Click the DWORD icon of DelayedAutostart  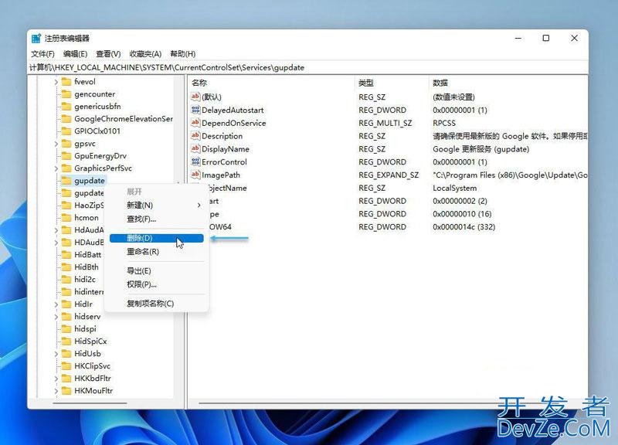(195, 110)
